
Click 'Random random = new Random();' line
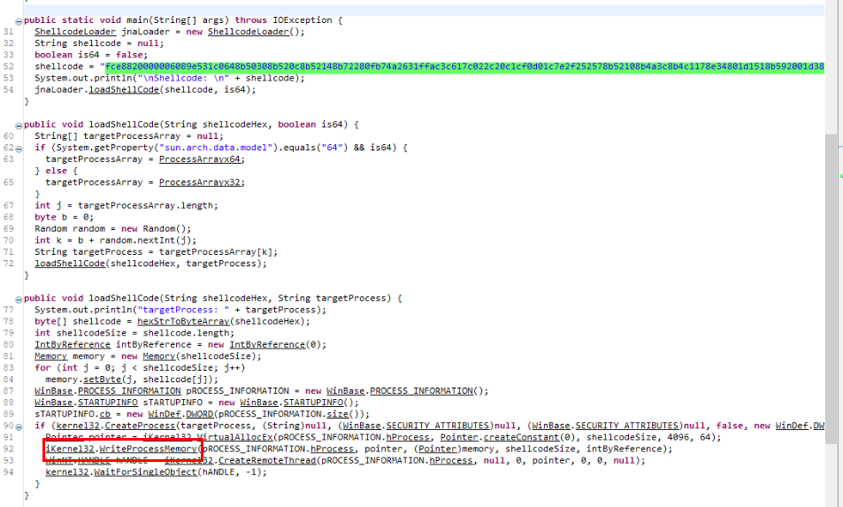[x=113, y=228]
